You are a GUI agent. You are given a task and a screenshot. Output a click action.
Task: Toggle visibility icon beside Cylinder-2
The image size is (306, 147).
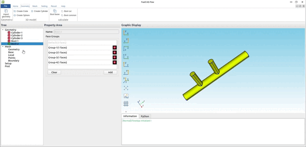pos(9,36)
